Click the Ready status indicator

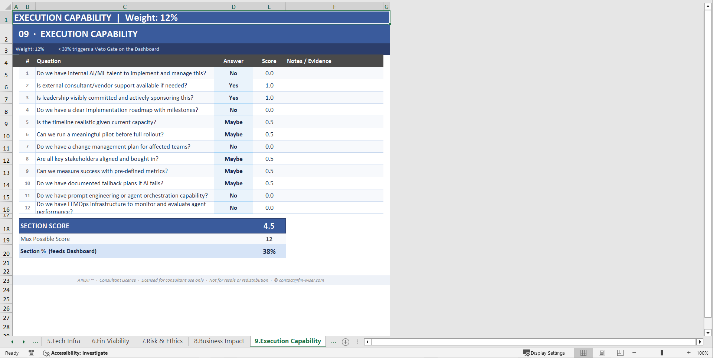coord(12,353)
